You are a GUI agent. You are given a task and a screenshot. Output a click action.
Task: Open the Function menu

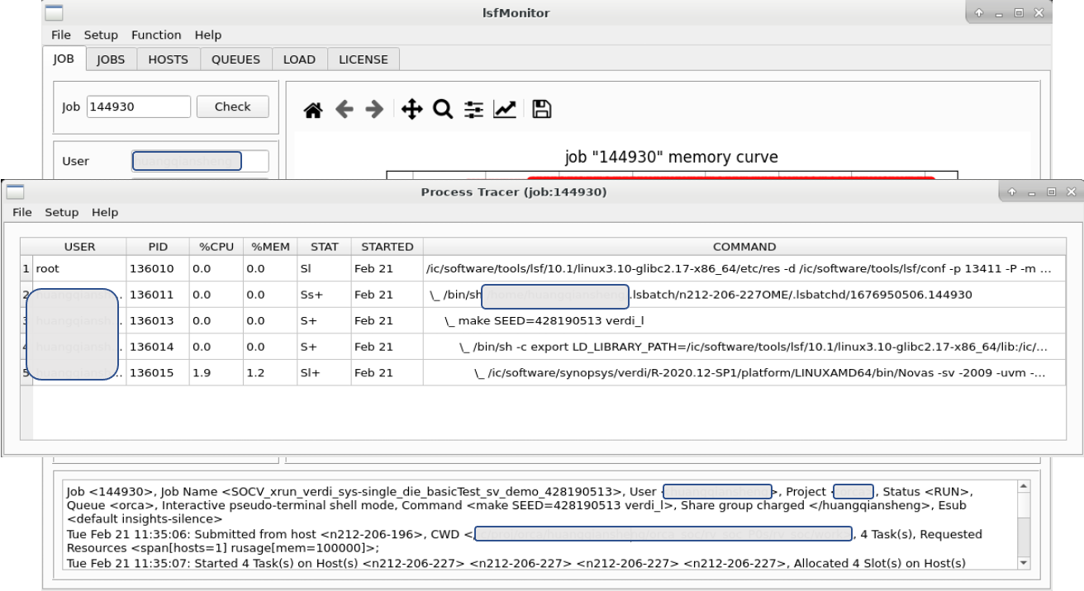tap(156, 35)
